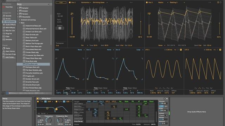This screenshot has height=126, width=225.
Task: Toggle Filter 1 activator
Action: [x=38, y=101]
